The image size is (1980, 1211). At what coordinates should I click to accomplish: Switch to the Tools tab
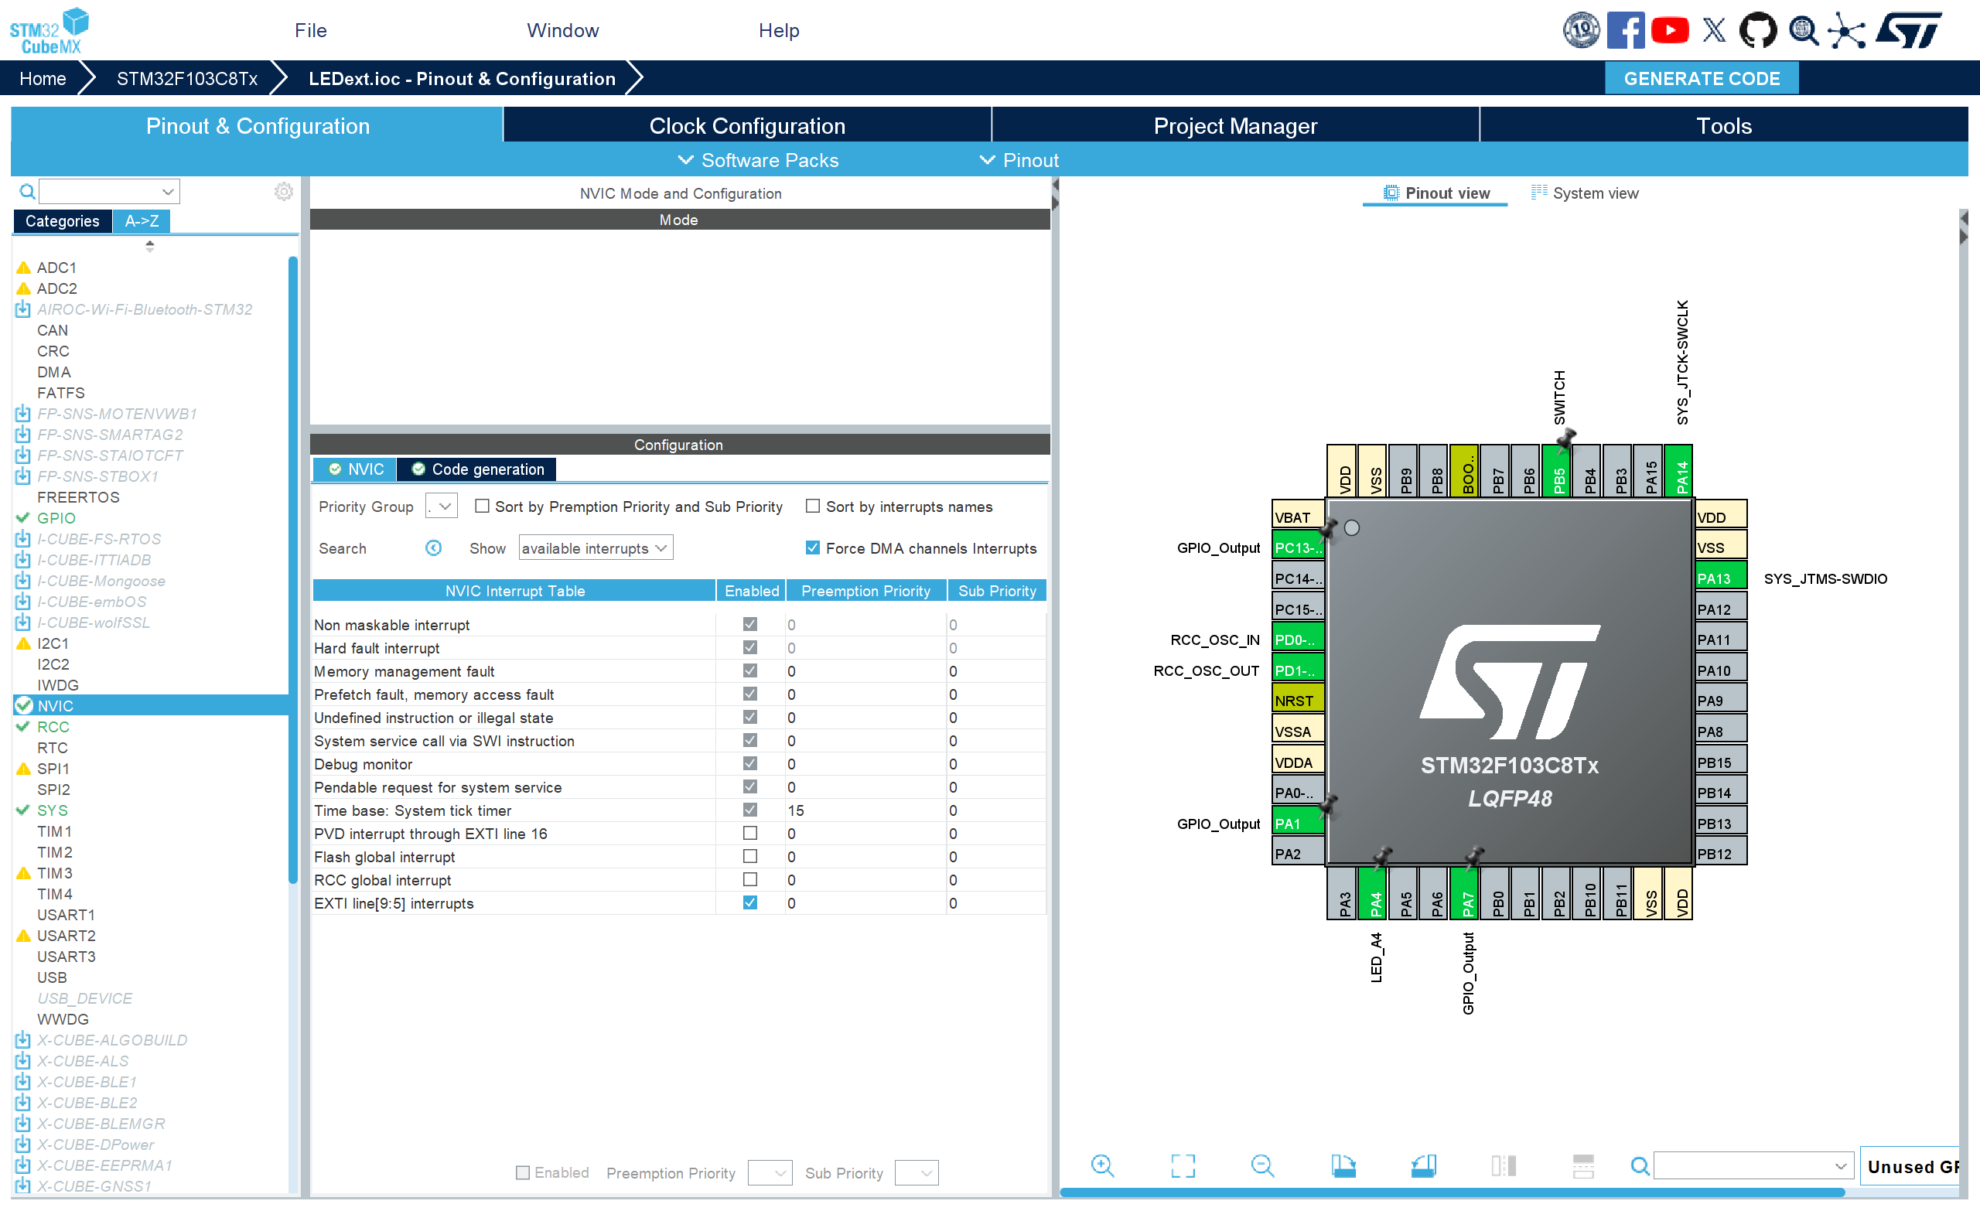pyautogui.click(x=1724, y=125)
